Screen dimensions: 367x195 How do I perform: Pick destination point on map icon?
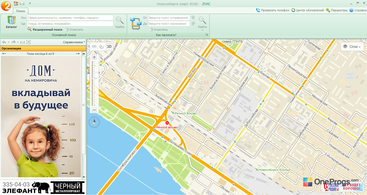pyautogui.click(x=193, y=24)
